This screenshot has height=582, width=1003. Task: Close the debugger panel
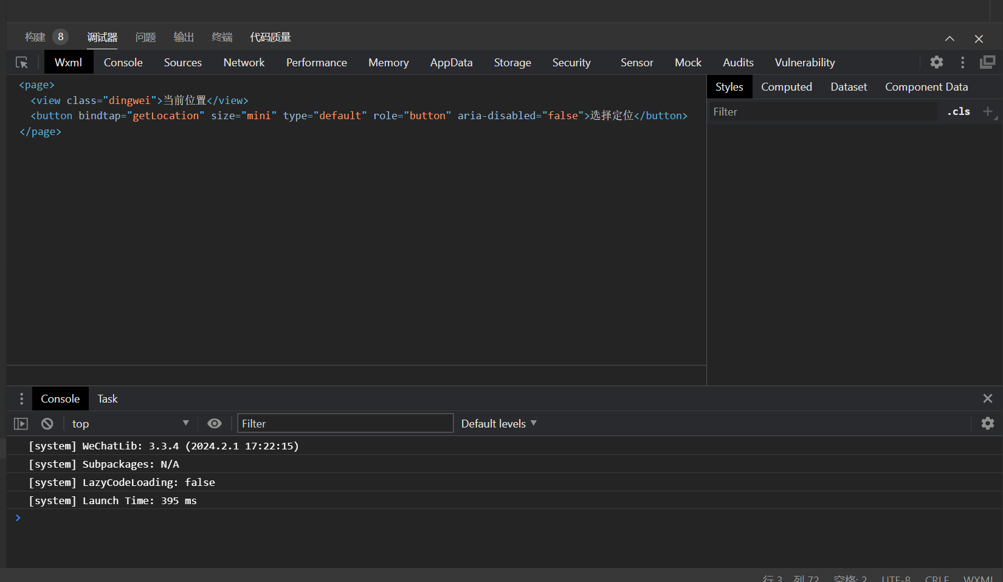click(x=979, y=38)
